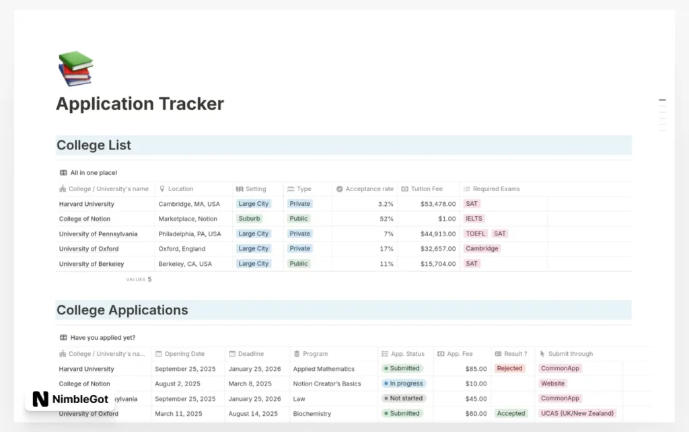This screenshot has width=689, height=432.
Task: Click the TOEFL exam tag
Action: click(x=476, y=233)
